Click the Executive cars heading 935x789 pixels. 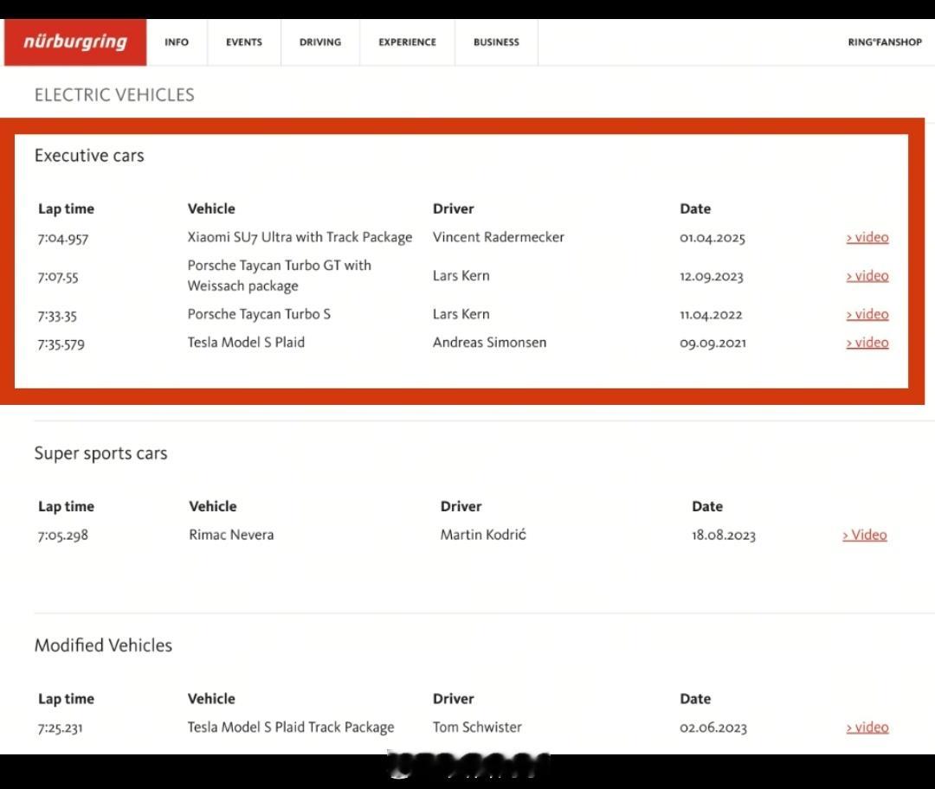89,156
